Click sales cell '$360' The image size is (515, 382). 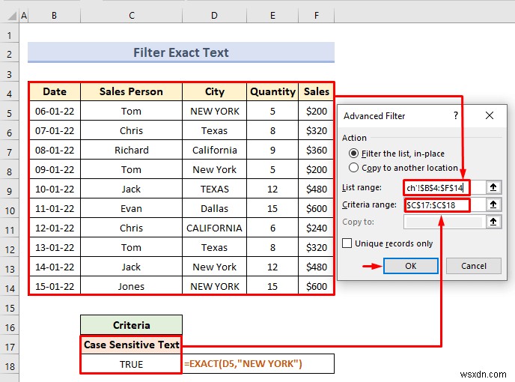316,150
